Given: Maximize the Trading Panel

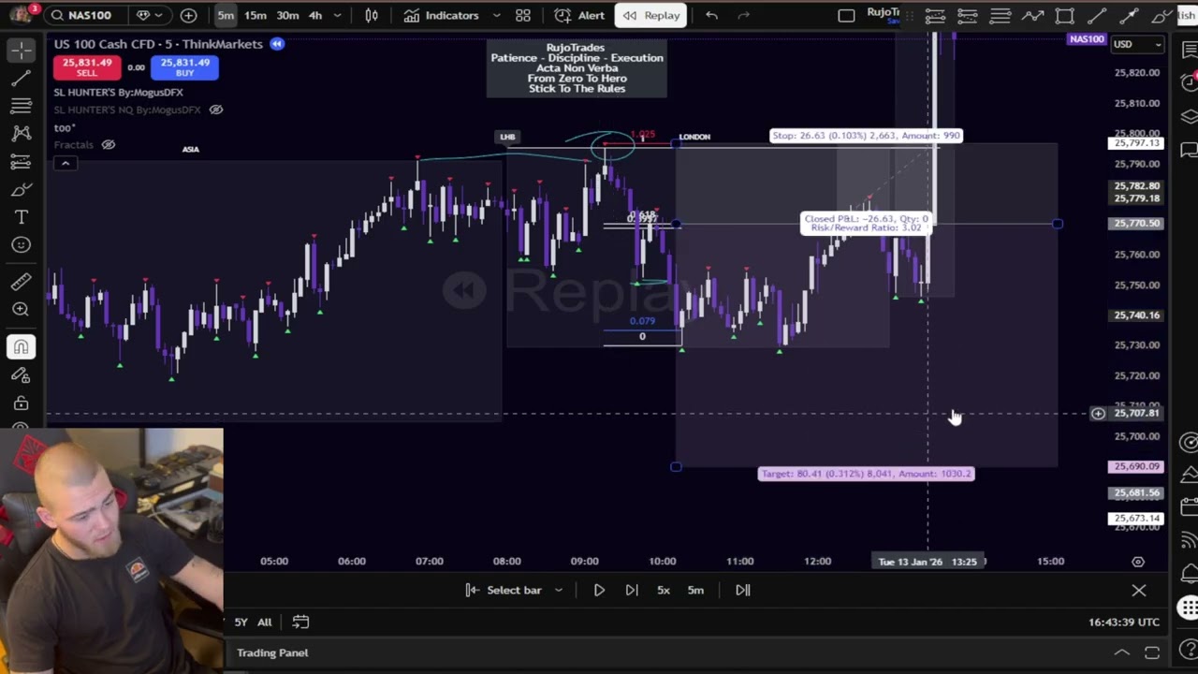Looking at the screenshot, I should tap(1152, 652).
